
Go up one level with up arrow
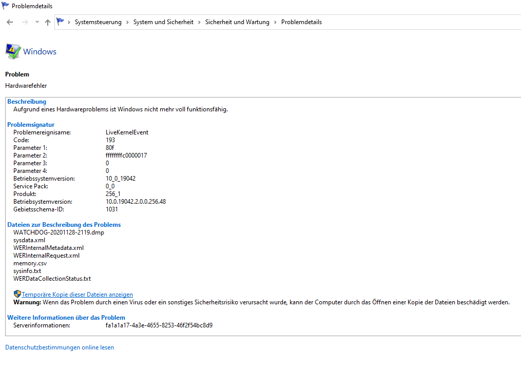tap(48, 22)
